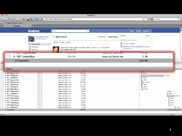
Task: Open Facebook messages icon in blue bar
Action: coord(45,31)
